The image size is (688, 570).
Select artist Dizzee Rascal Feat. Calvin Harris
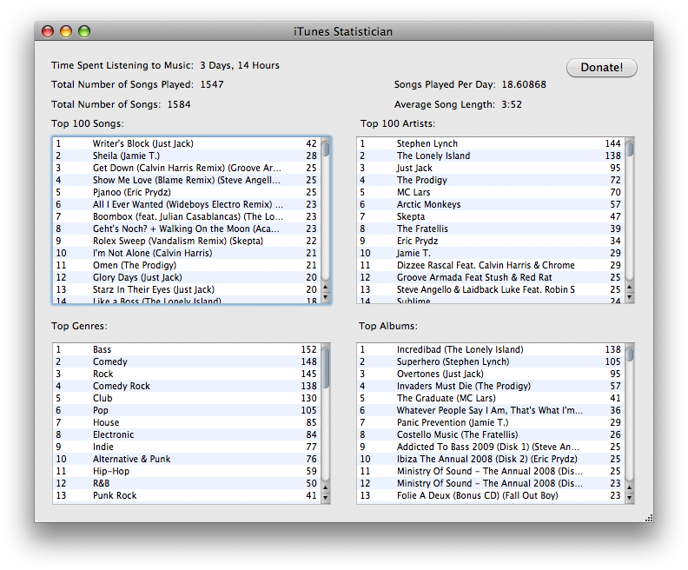click(491, 266)
